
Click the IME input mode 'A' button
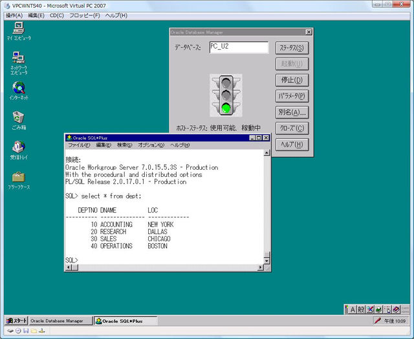coord(353,309)
